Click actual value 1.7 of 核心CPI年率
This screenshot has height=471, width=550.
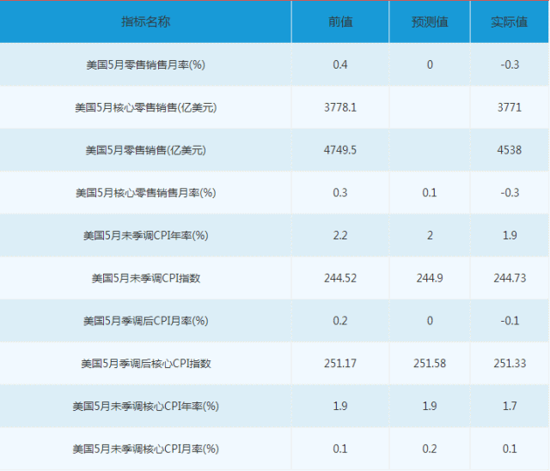point(510,407)
